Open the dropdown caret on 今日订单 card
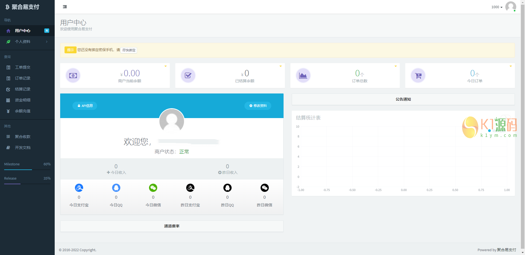The image size is (525, 255). pyautogui.click(x=511, y=66)
